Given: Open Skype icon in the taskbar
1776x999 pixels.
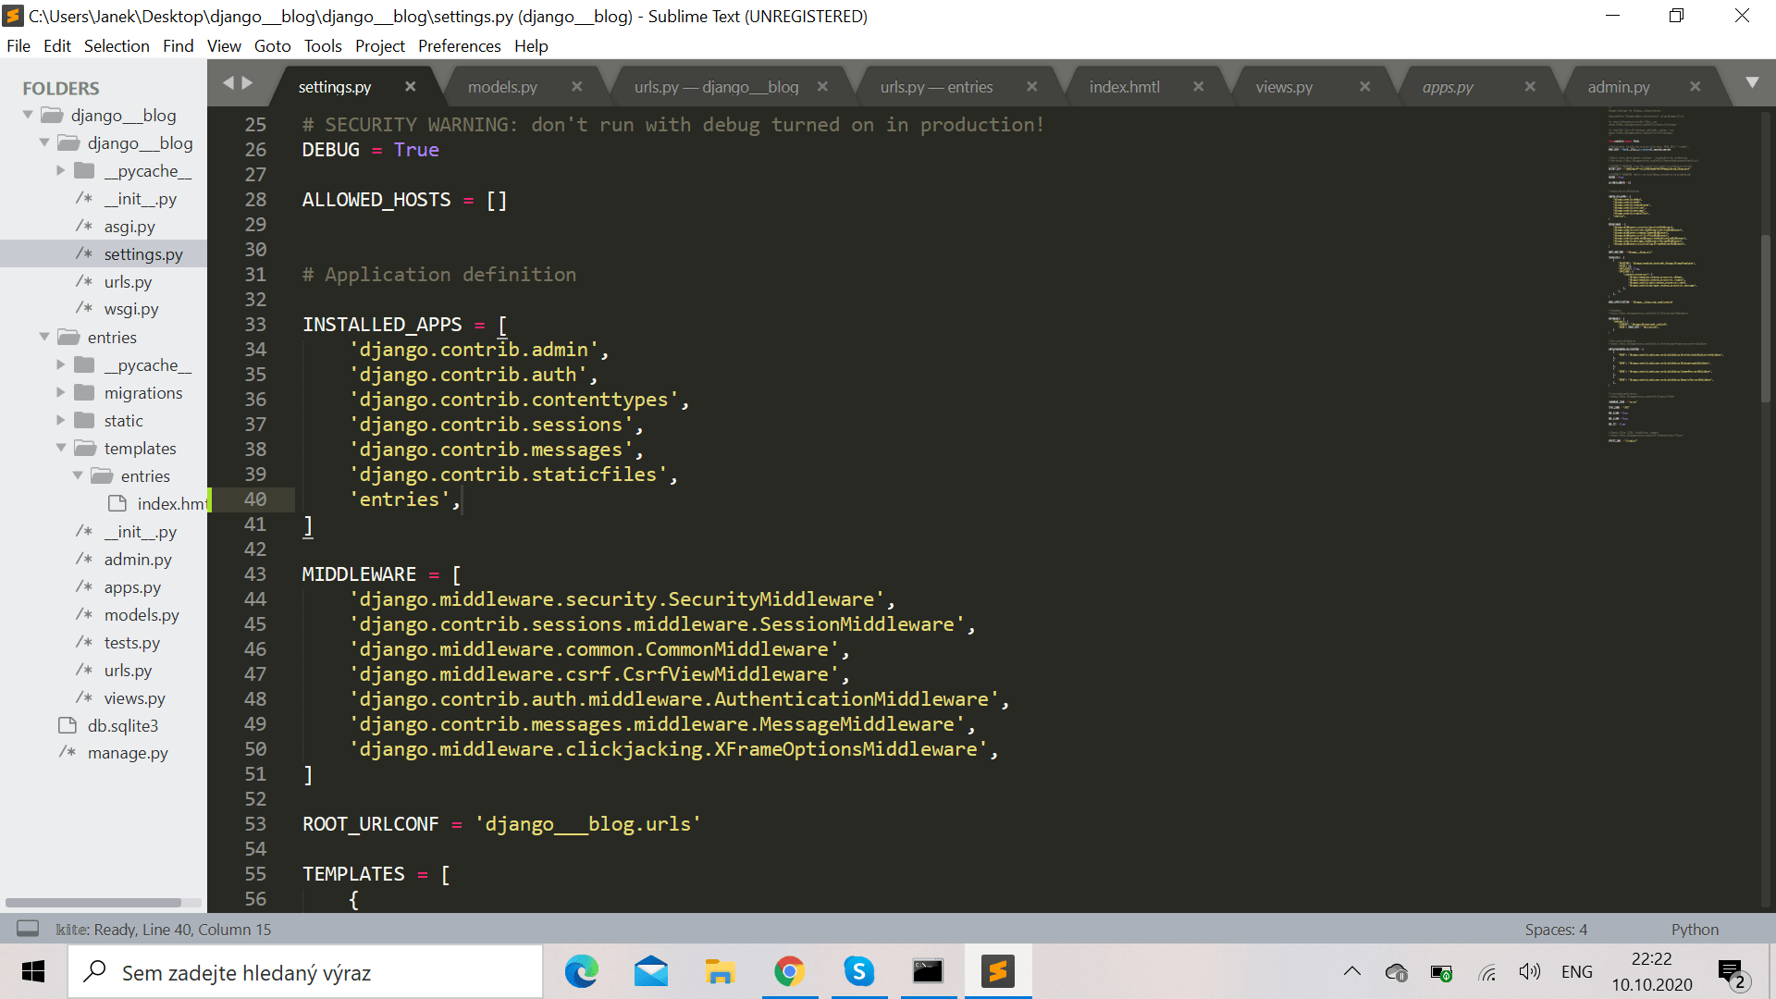Looking at the screenshot, I should 858,971.
